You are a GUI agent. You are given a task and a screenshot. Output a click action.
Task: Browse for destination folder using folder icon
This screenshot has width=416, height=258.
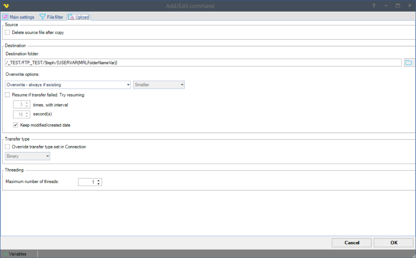pos(409,63)
